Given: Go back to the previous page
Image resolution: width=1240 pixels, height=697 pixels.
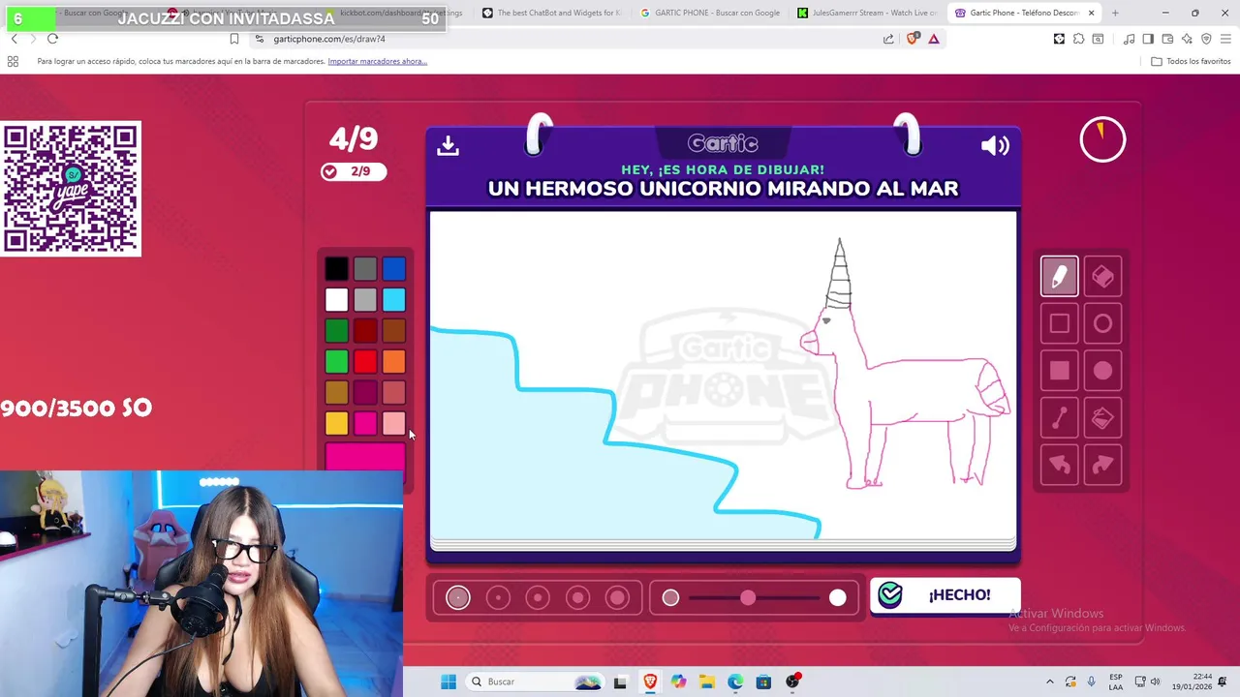Looking at the screenshot, I should tap(14, 39).
